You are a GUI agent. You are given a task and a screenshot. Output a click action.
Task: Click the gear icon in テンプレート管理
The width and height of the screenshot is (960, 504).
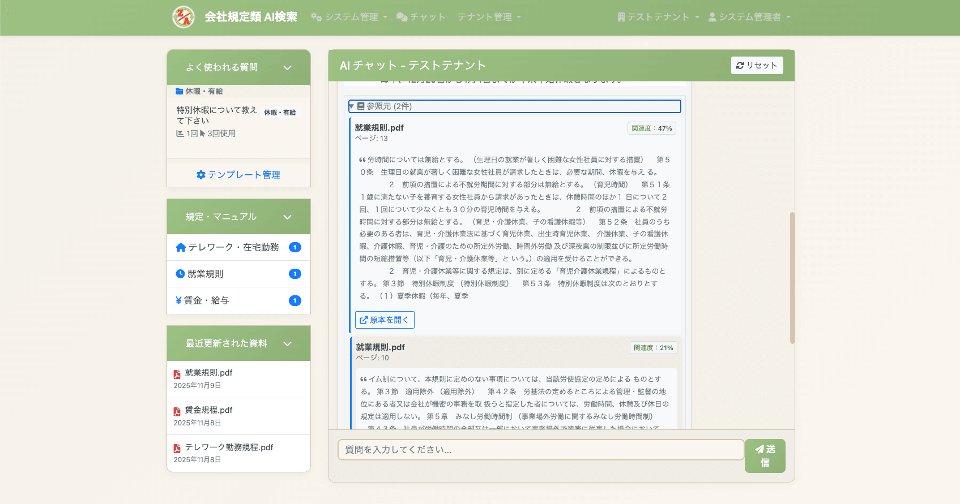click(x=200, y=175)
